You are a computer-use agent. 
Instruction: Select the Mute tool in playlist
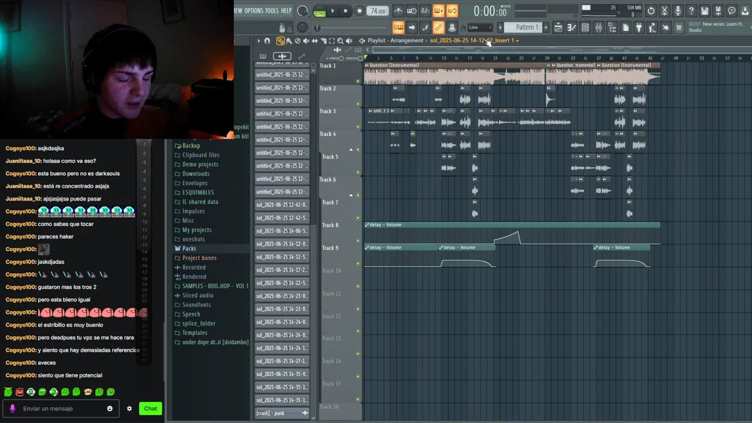[306, 41]
